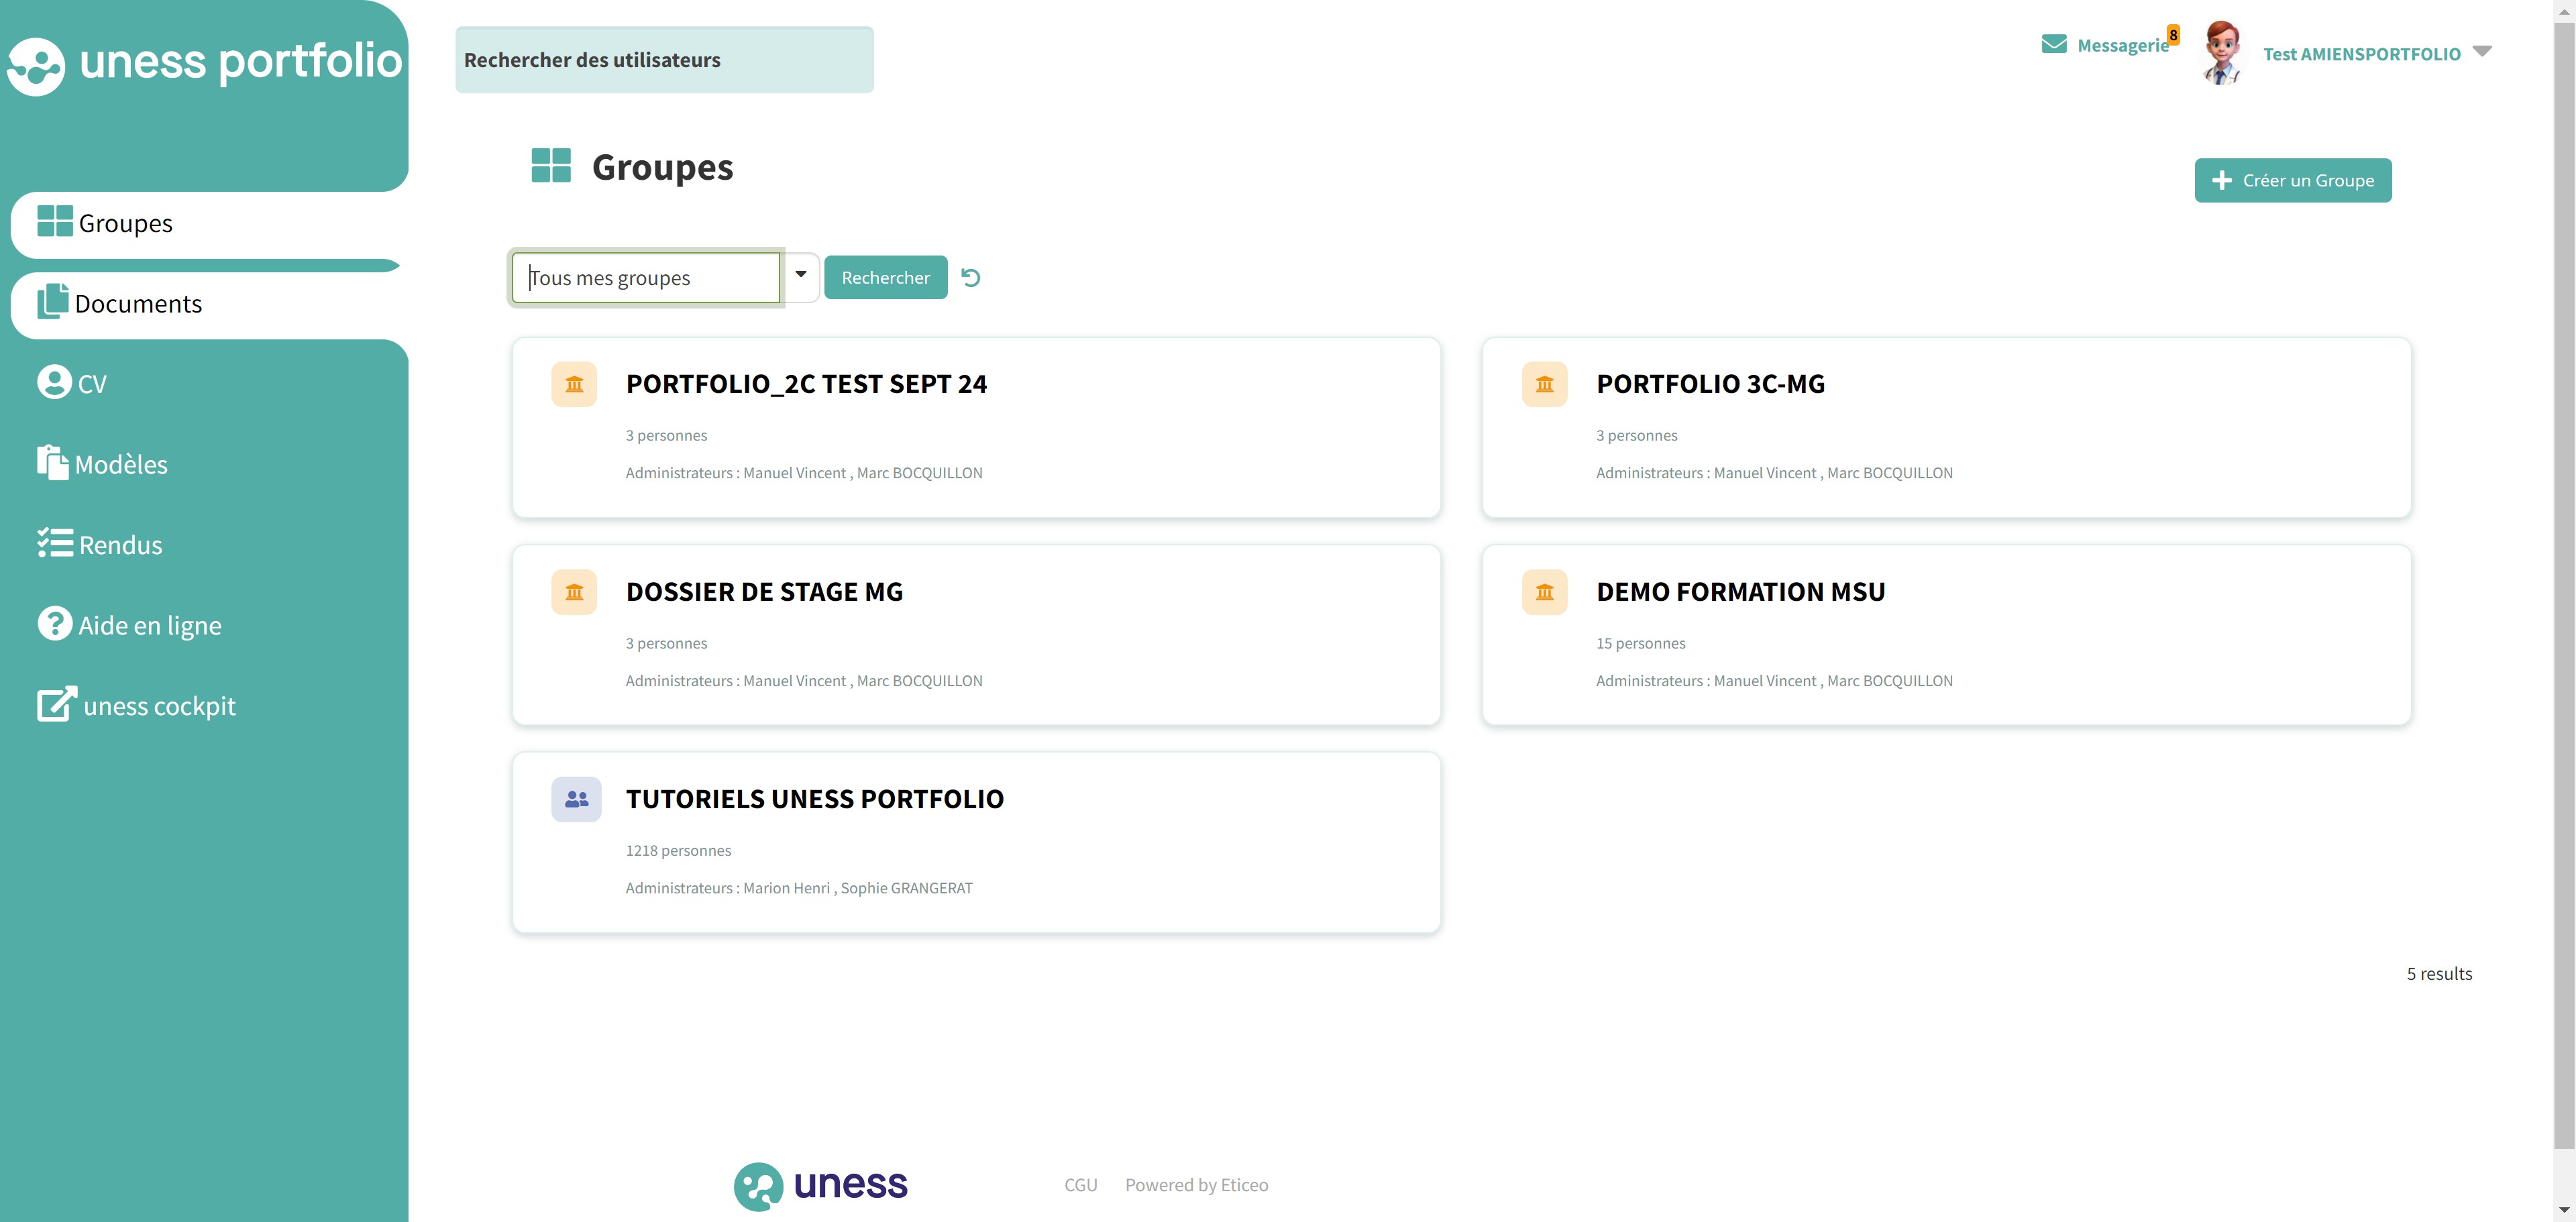Viewport: 2576px width, 1222px height.
Task: Open the Documents sidebar section
Action: [138, 303]
